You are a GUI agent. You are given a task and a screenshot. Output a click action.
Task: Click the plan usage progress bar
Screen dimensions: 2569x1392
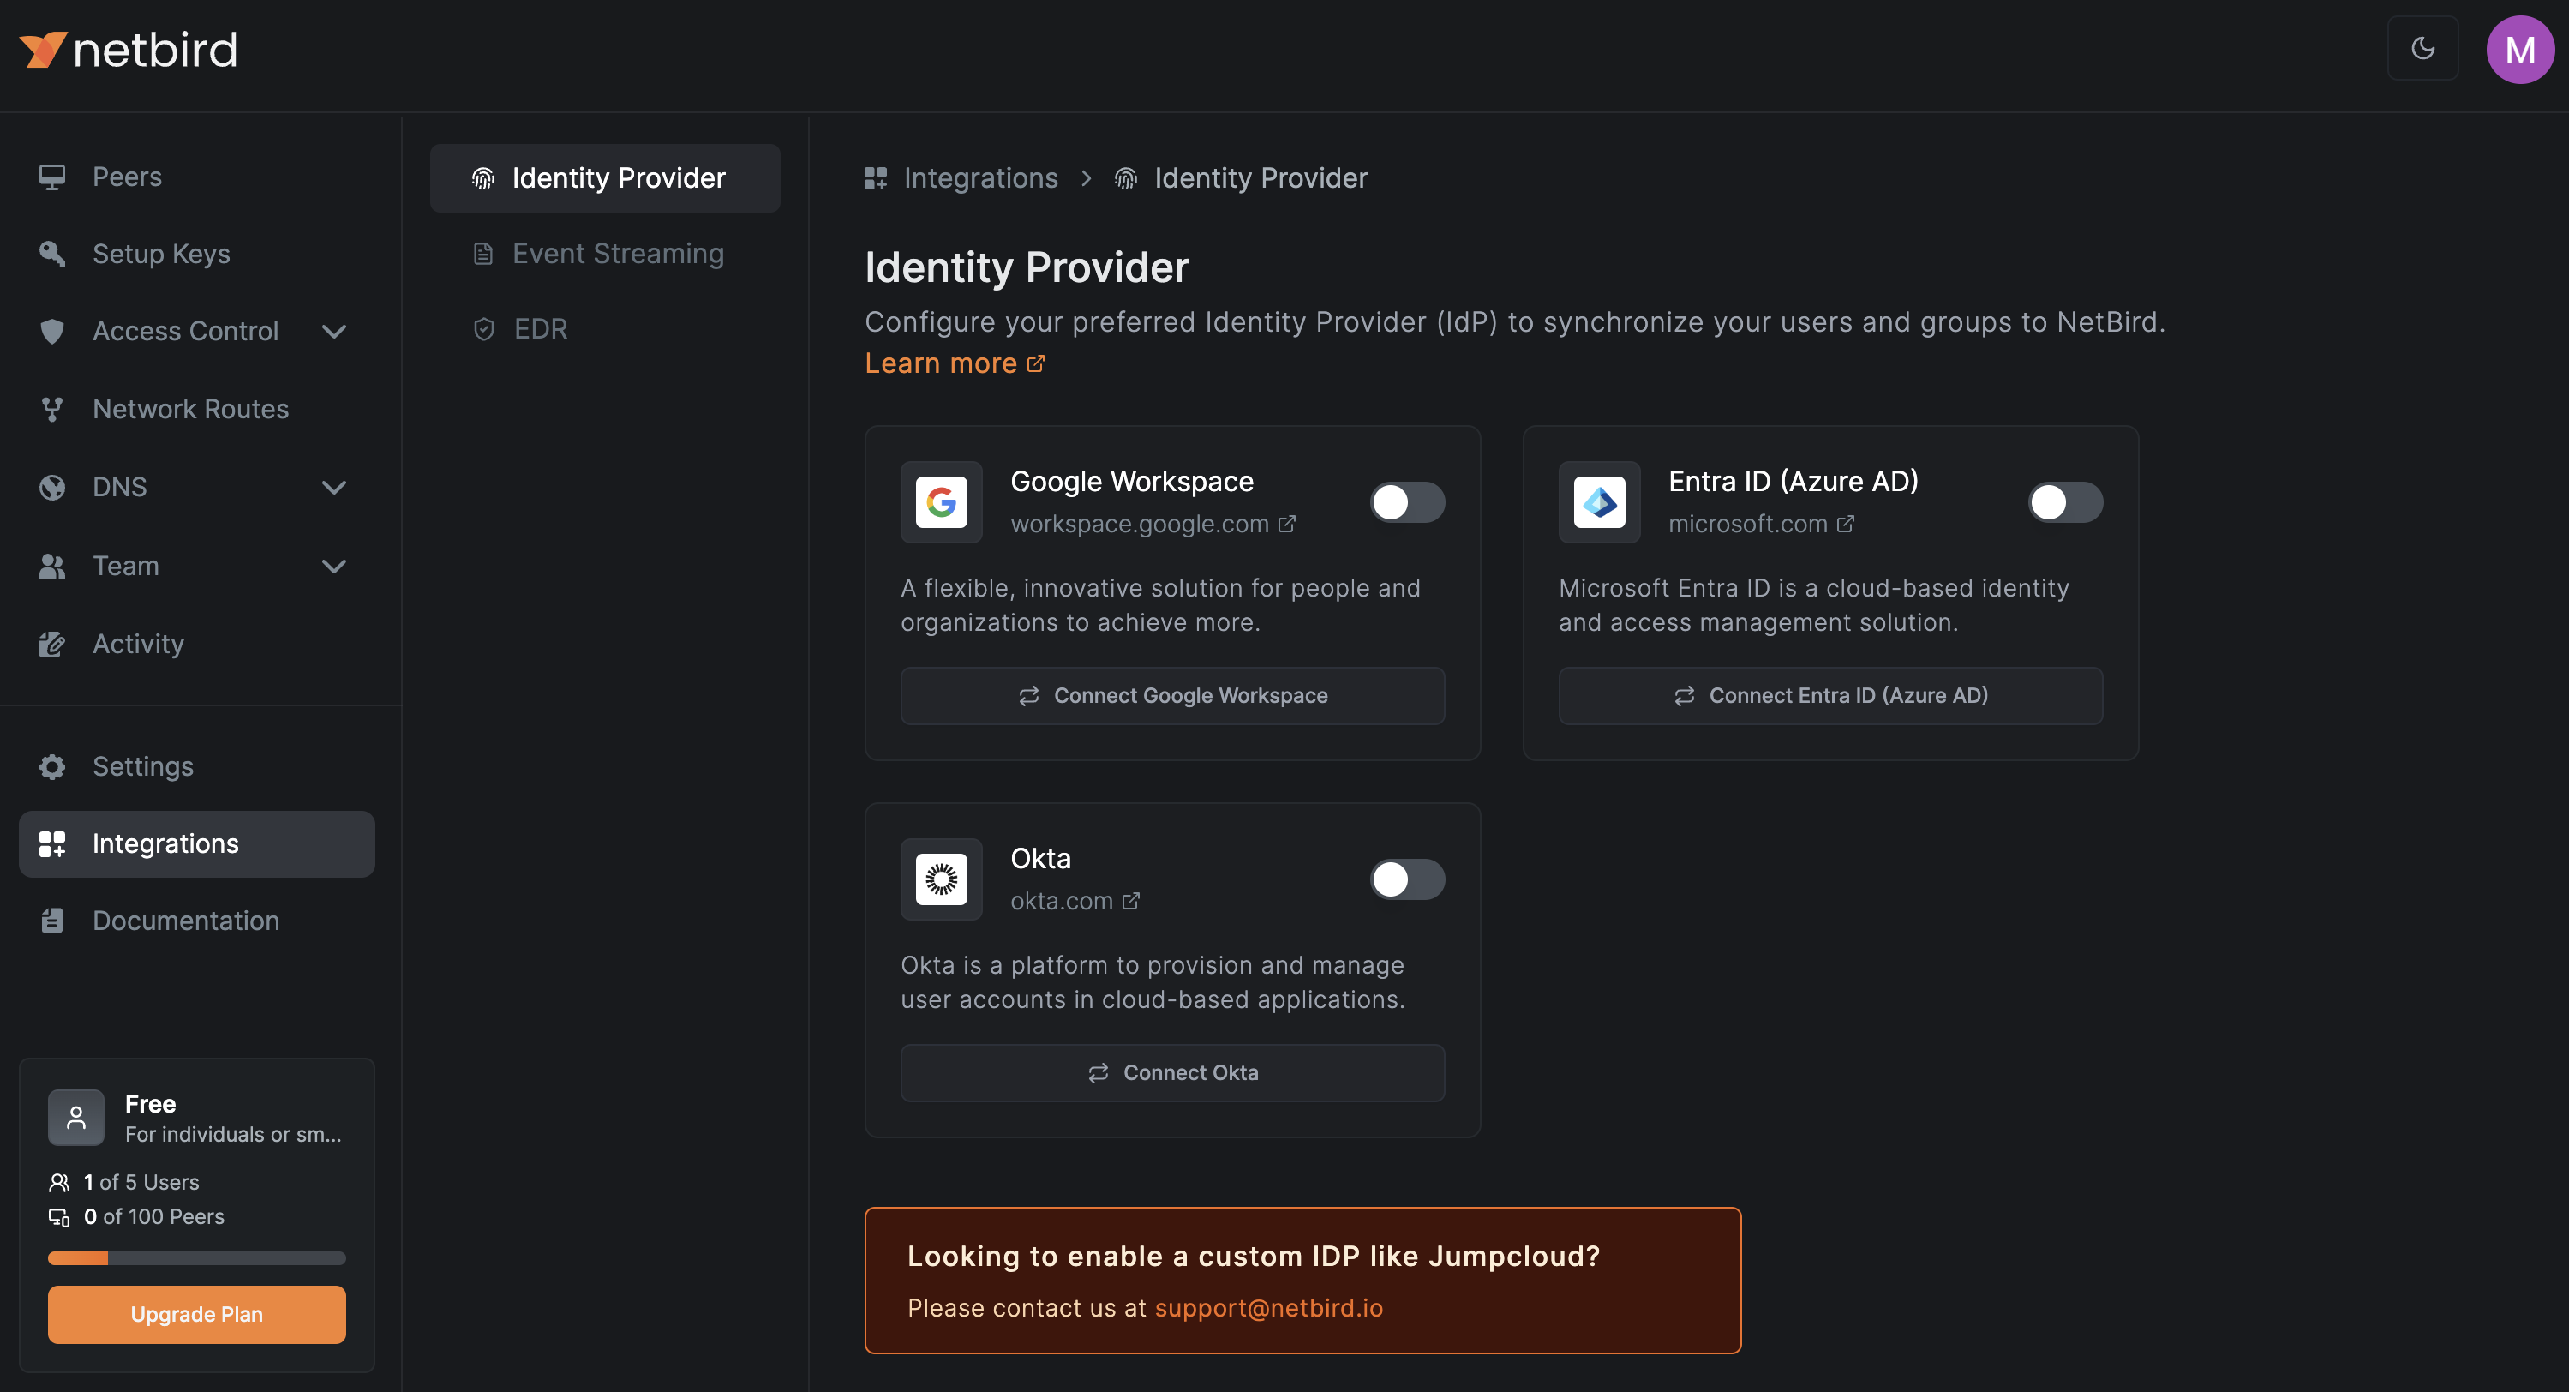tap(196, 1258)
